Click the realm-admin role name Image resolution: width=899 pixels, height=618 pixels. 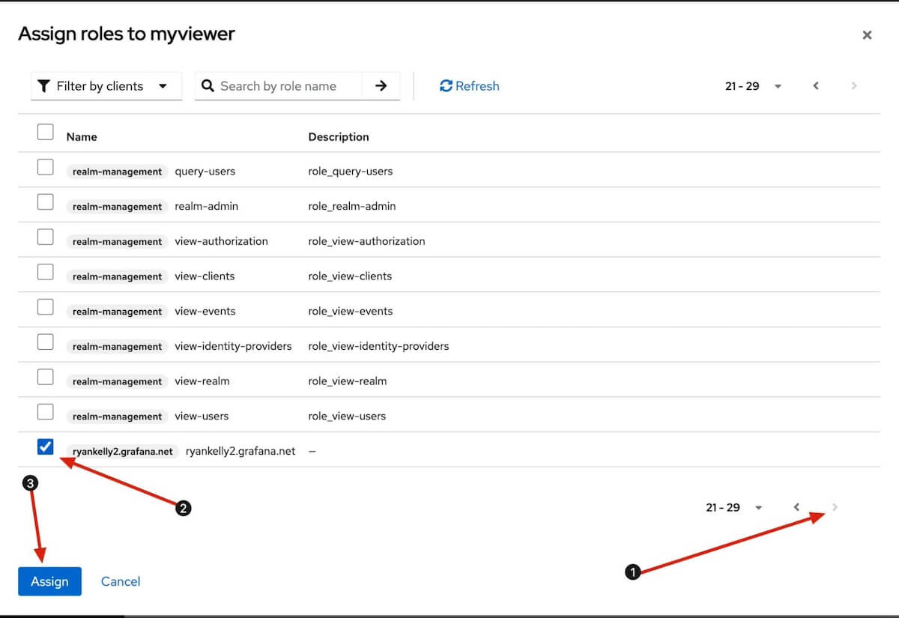coord(207,206)
